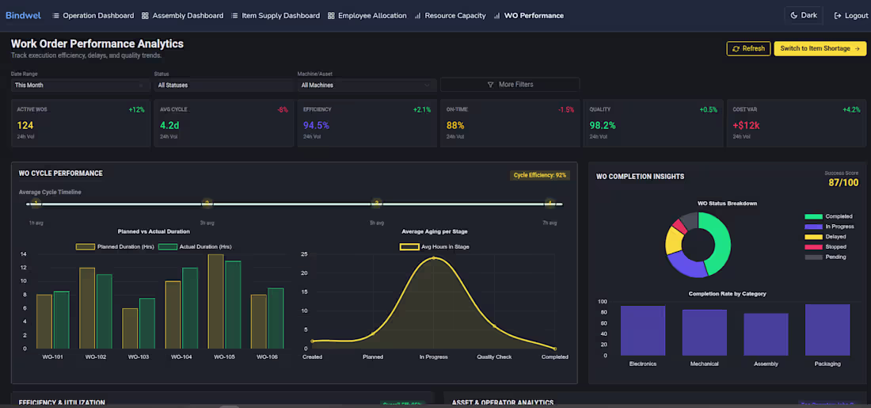This screenshot has height=408, width=871.
Task: Toggle the Delayed yellow legend swatch
Action: [813, 237]
